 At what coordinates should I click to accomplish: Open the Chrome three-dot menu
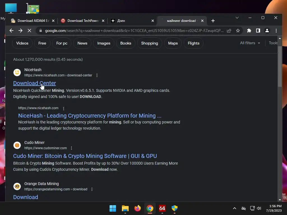pyautogui.click(x=276, y=31)
